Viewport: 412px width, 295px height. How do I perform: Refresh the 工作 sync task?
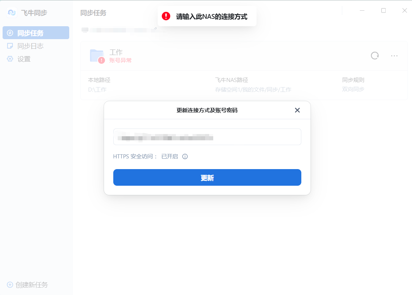(x=375, y=55)
